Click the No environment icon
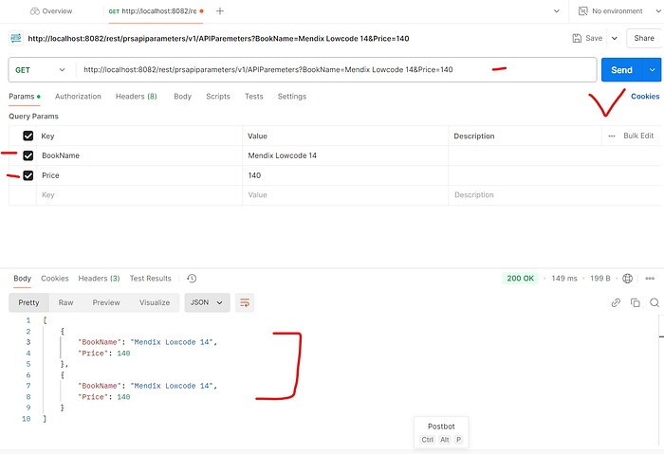 pos(583,11)
